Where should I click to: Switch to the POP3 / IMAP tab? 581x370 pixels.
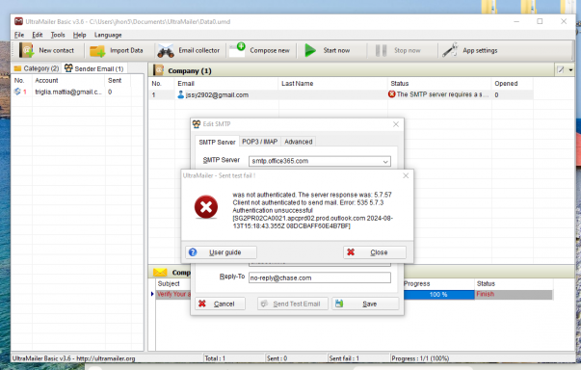coord(259,142)
